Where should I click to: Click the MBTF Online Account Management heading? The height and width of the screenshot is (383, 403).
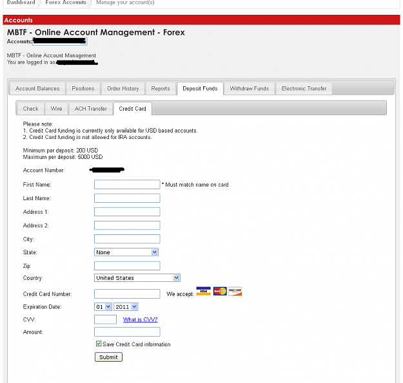click(96, 32)
